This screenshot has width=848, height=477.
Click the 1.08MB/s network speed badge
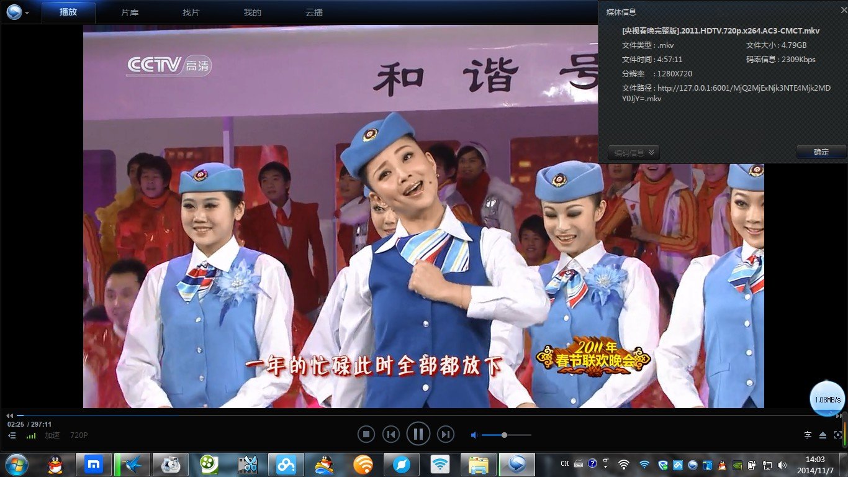tap(828, 399)
